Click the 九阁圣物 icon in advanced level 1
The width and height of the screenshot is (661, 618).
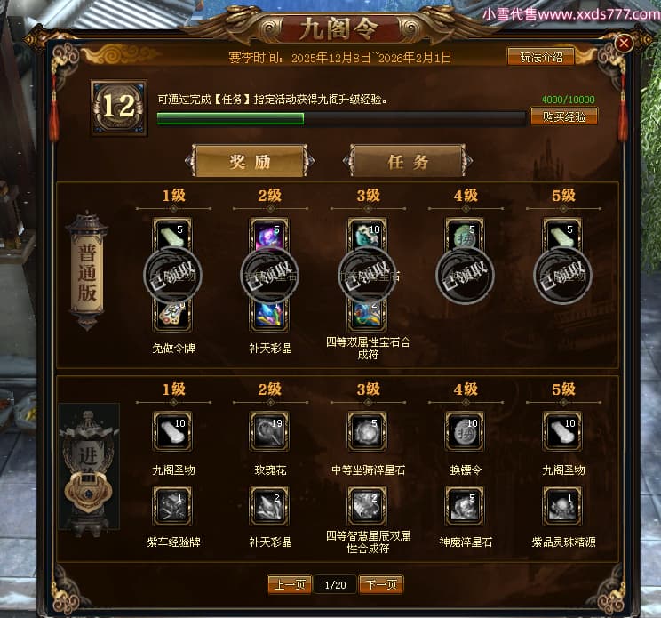coord(172,431)
